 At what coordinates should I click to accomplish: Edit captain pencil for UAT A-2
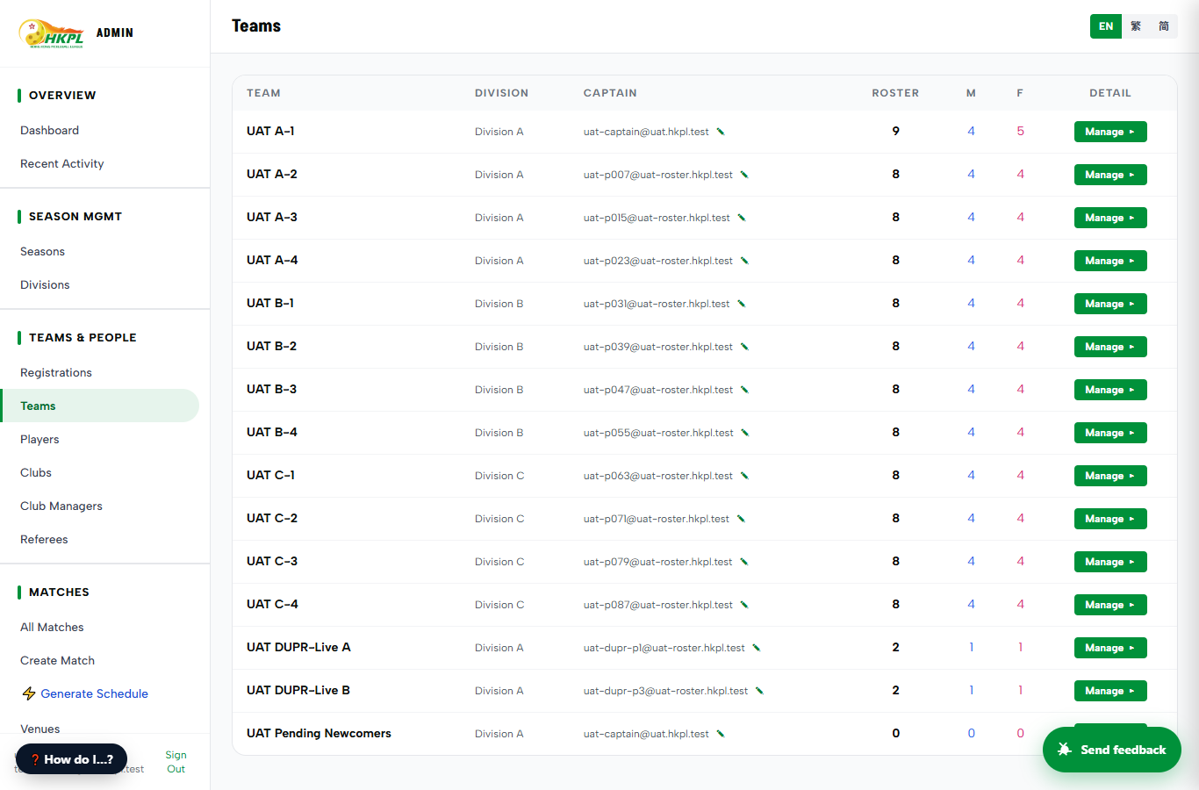click(744, 175)
